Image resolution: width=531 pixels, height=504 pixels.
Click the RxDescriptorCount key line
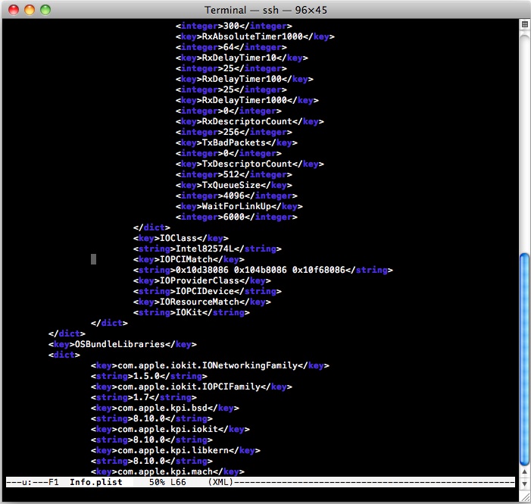pyautogui.click(x=249, y=121)
